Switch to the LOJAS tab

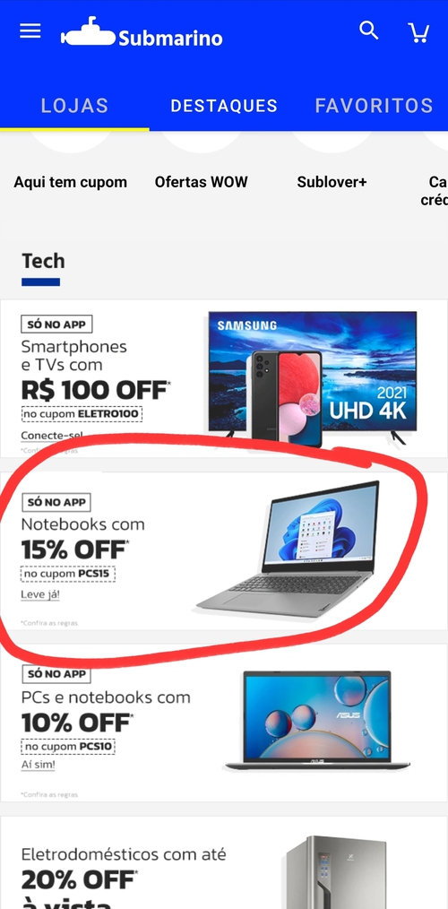pos(74,106)
